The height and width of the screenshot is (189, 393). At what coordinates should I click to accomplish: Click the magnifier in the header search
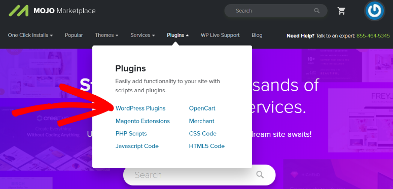click(317, 11)
